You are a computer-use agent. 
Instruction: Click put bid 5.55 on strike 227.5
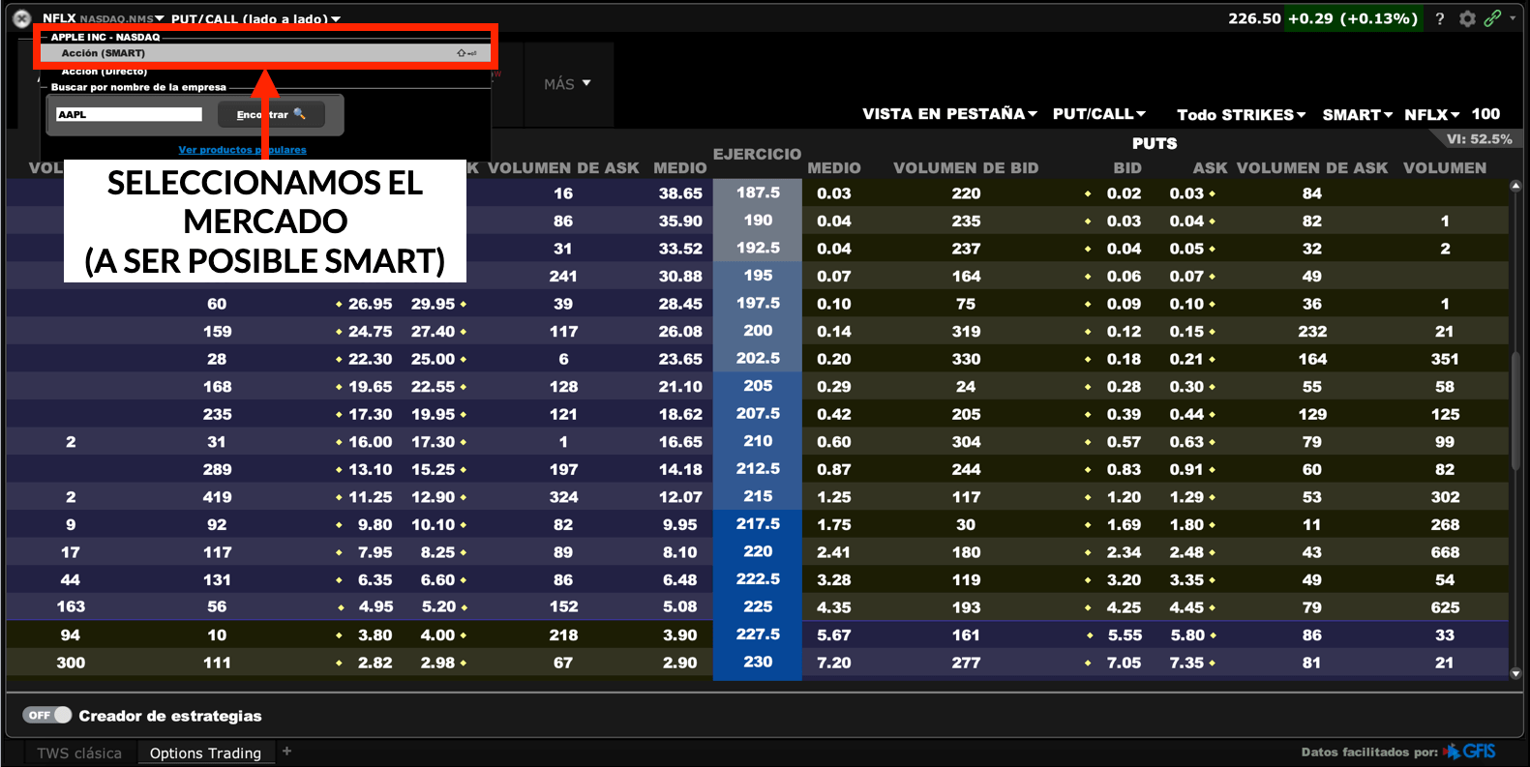[1125, 635]
